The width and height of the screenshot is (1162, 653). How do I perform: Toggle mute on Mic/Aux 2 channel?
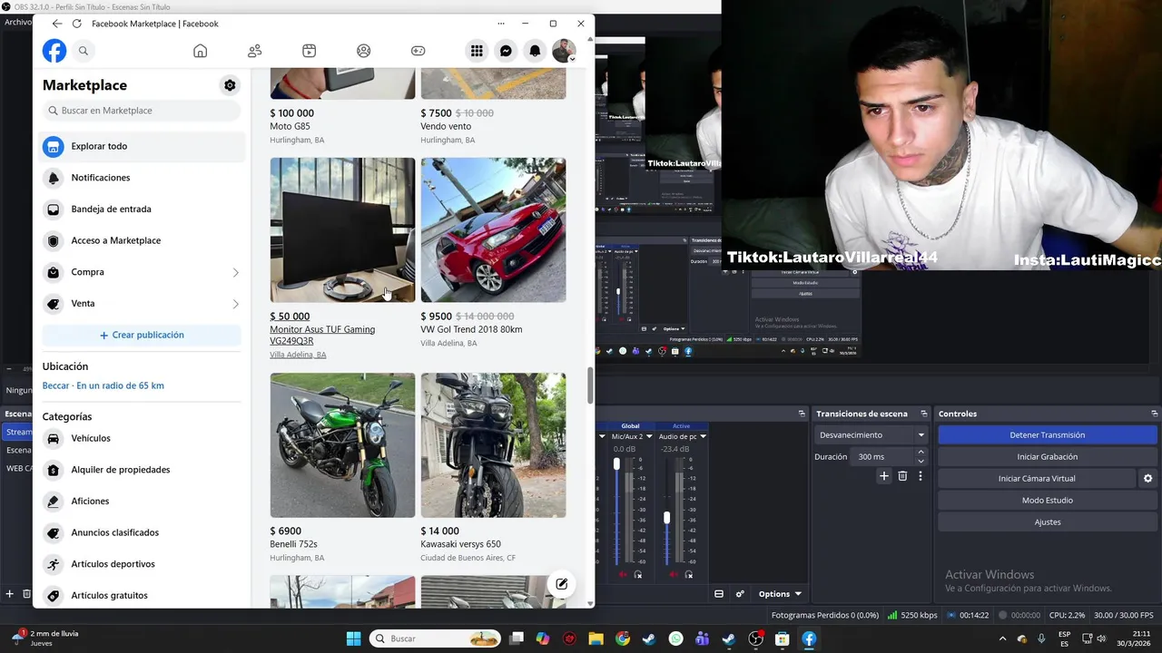pos(623,575)
